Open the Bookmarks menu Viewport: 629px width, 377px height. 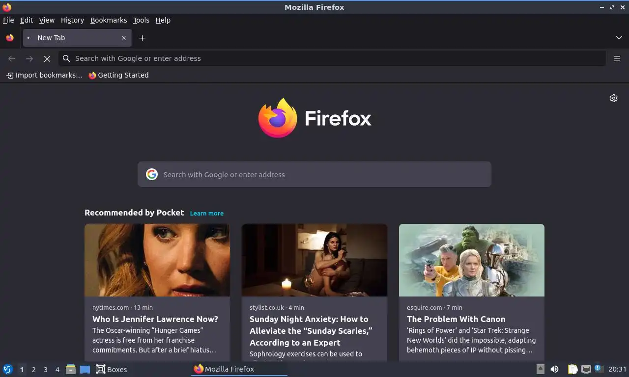click(109, 20)
